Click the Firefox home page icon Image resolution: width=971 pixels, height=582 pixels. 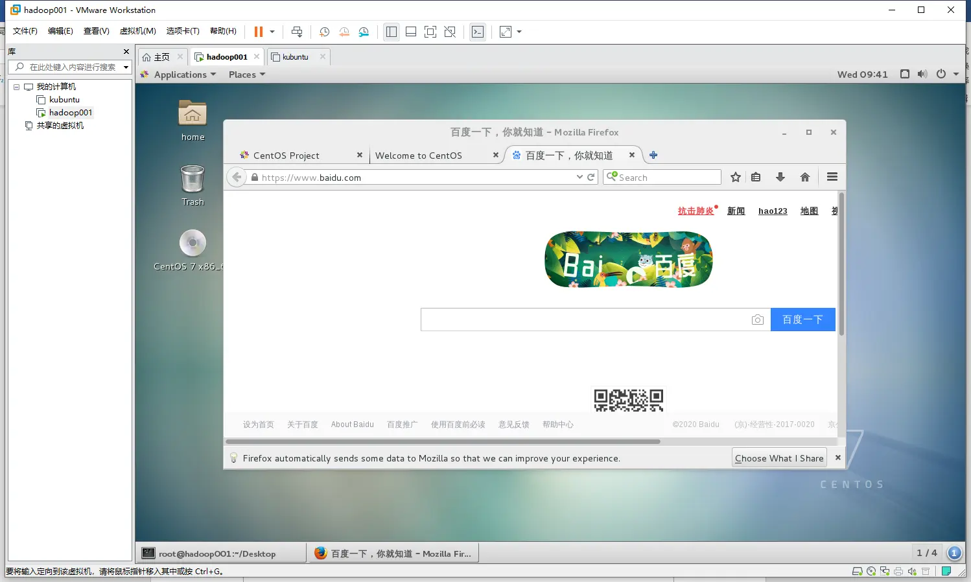[x=804, y=177]
